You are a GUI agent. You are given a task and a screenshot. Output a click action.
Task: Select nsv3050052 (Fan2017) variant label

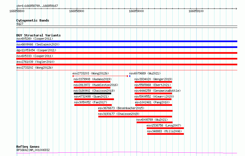91,102
